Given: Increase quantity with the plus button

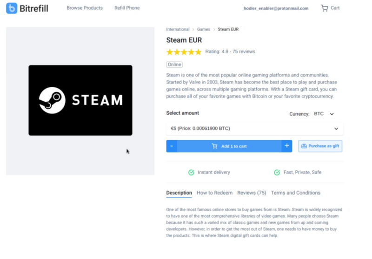Looking at the screenshot, I should click(287, 146).
